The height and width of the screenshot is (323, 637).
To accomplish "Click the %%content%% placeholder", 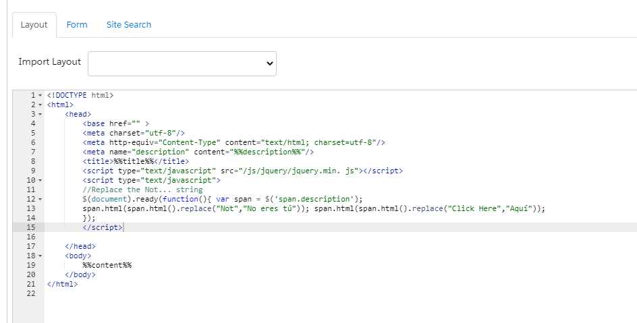I will 107,265.
